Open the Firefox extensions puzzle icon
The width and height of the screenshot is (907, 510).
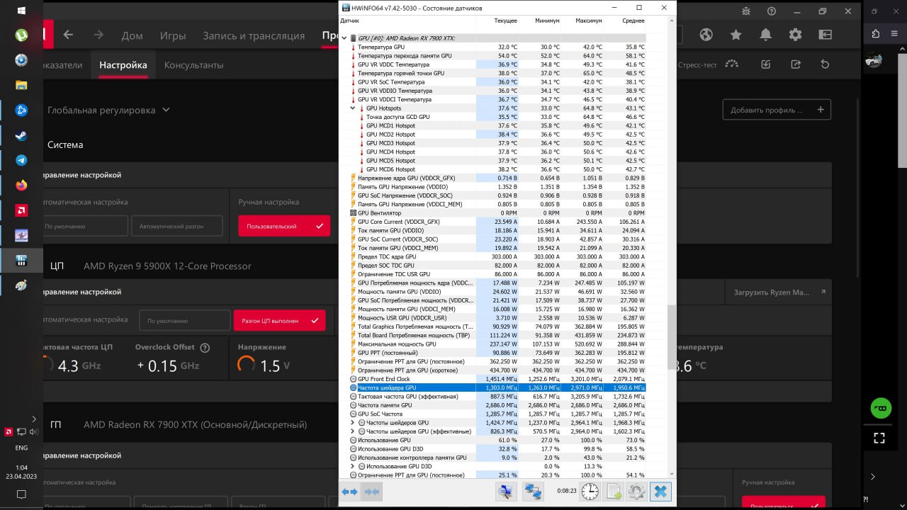[x=876, y=34]
